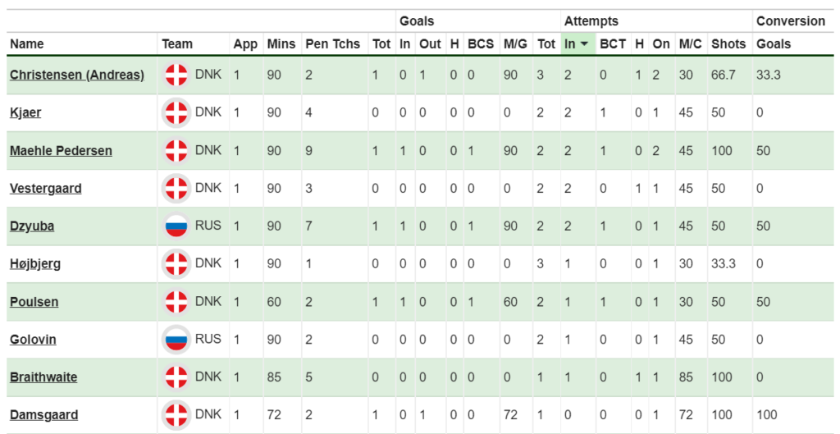The image size is (840, 434).
Task: Sort by BCS goals column header
Action: 481,44
